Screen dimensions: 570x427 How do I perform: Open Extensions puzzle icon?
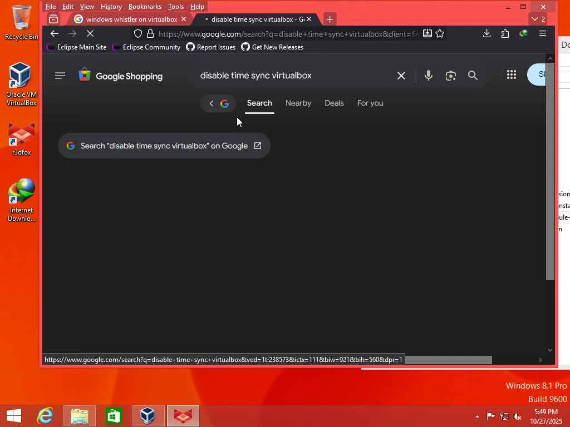505,34
